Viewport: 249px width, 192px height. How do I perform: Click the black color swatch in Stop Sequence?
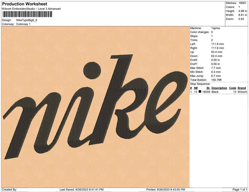point(200,92)
